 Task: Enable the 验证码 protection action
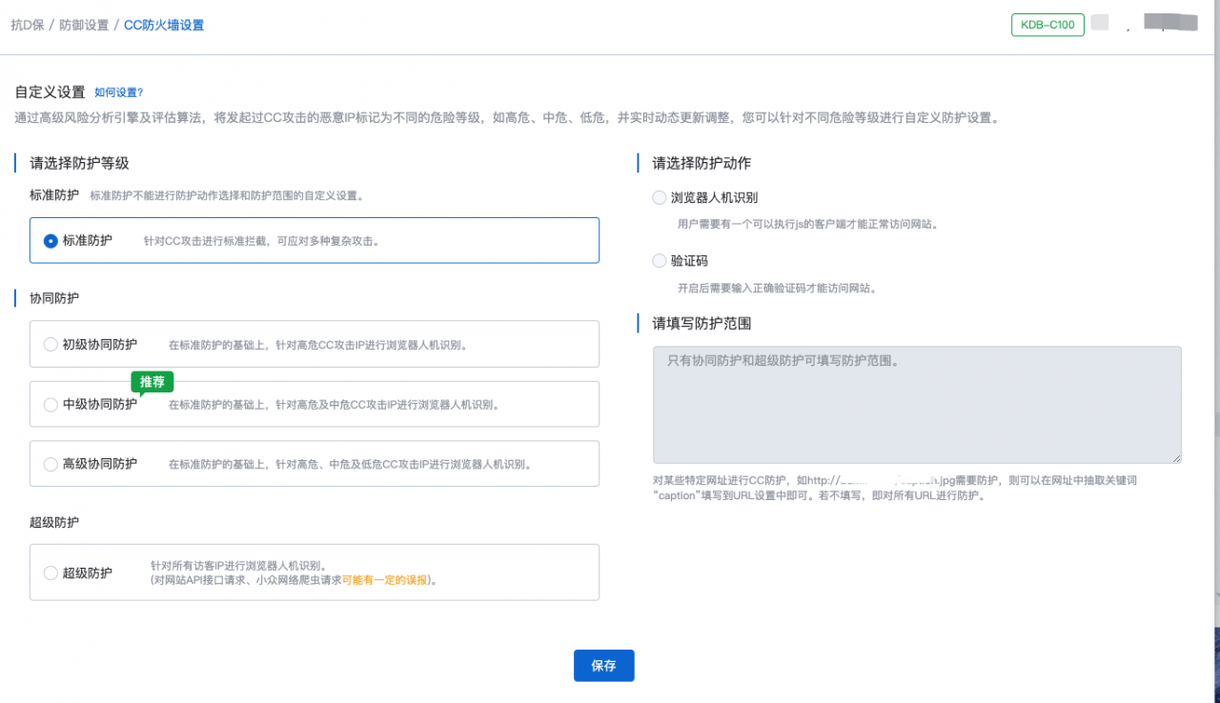(659, 260)
